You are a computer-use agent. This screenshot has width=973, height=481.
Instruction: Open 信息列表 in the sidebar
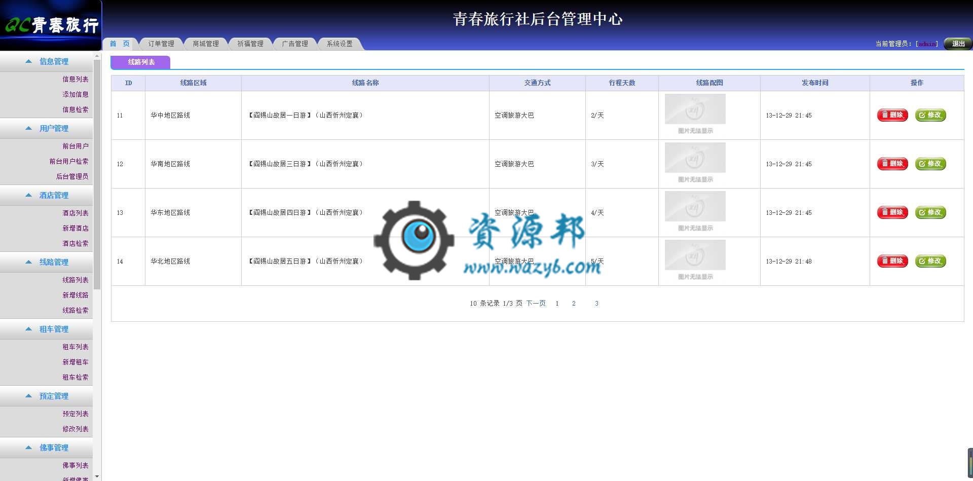(x=76, y=79)
